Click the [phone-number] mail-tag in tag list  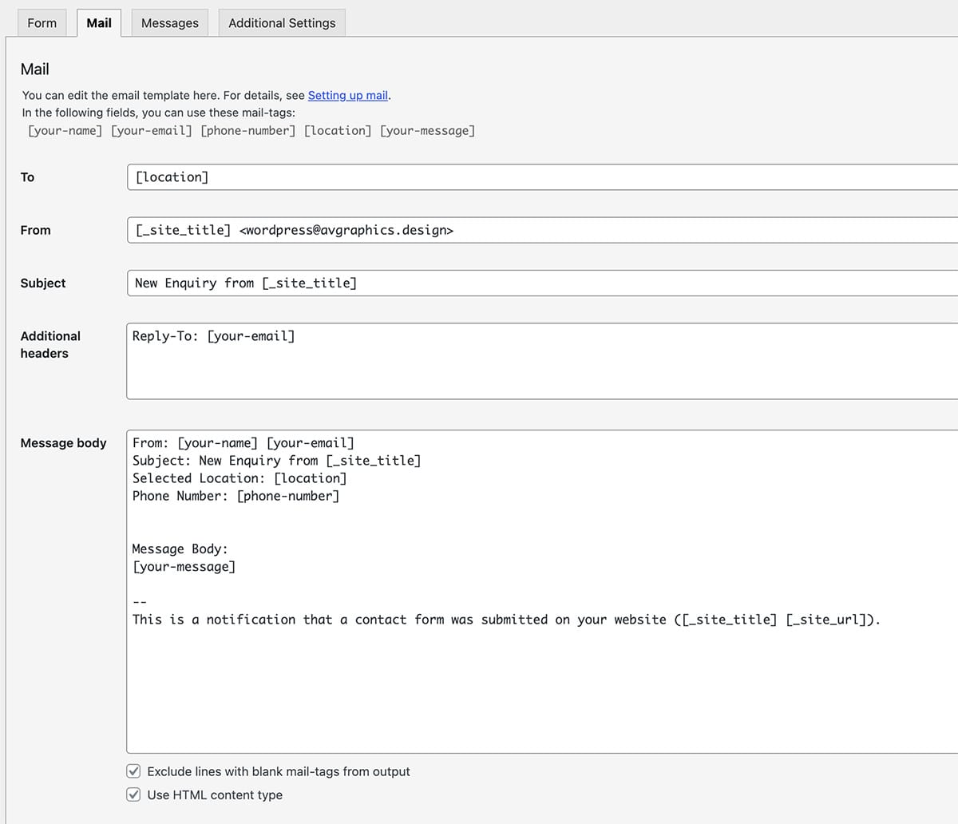pyautogui.click(x=247, y=130)
